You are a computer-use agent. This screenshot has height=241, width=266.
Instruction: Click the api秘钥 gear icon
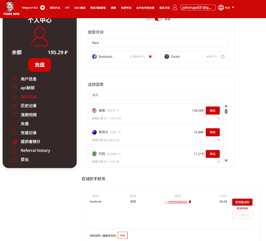[x=15, y=88]
